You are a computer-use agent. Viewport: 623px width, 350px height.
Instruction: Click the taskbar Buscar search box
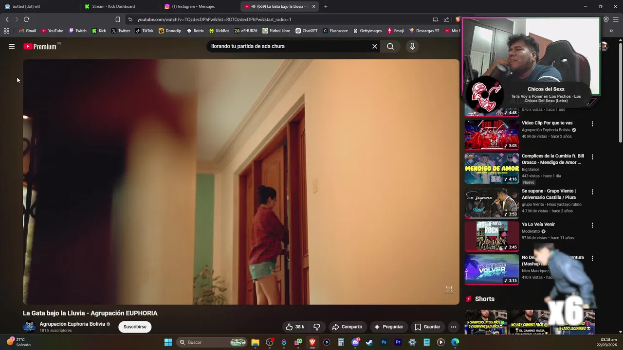tap(212, 342)
